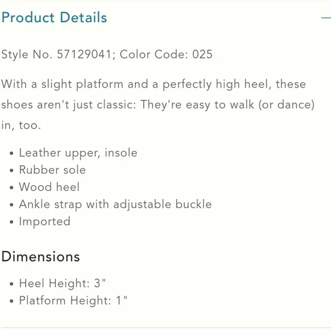Click the word 'buckle' in the list

(x=193, y=204)
